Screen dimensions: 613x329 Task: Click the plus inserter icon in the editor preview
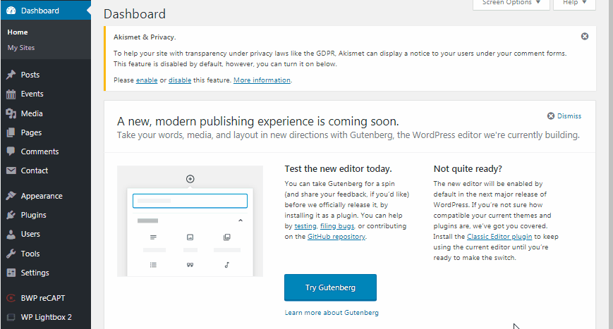(190, 179)
